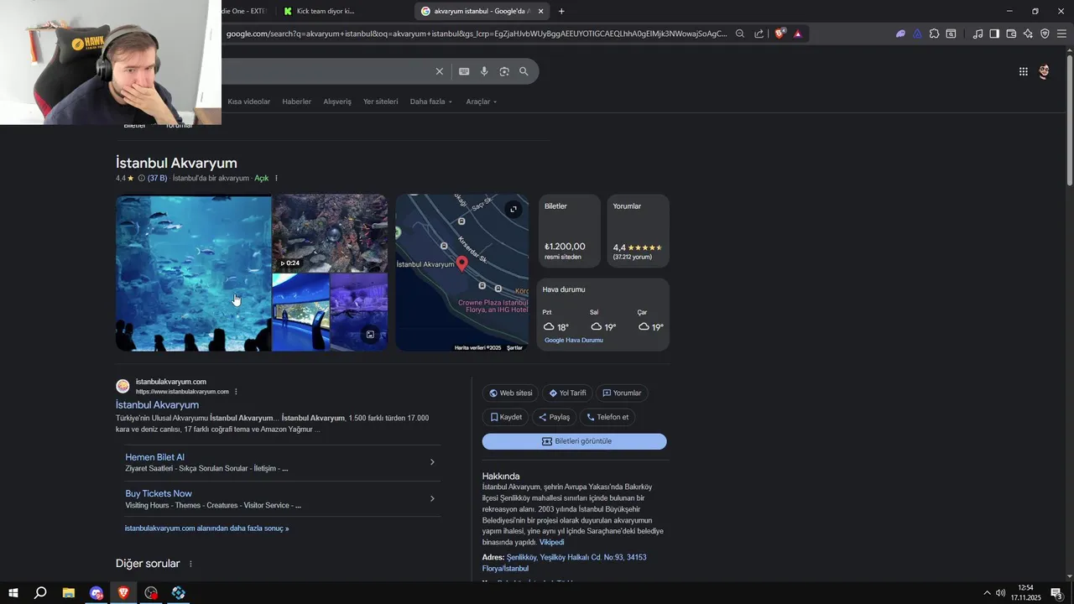Image resolution: width=1074 pixels, height=604 pixels.
Task: Click the Kaydet save button
Action: 506,417
